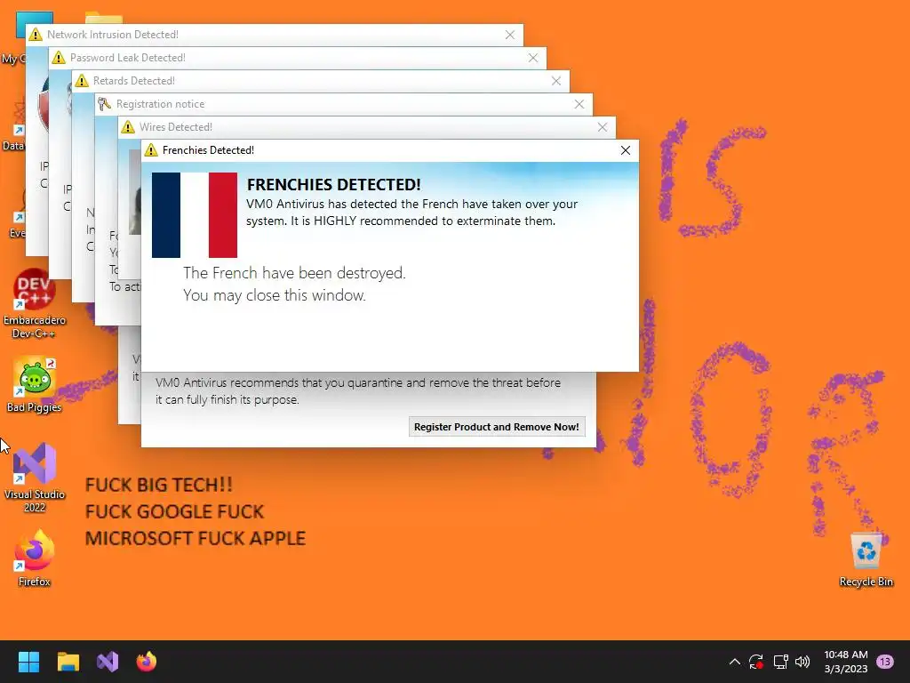This screenshot has height=683, width=910.
Task: Select the Registration notice title bar
Action: (x=344, y=104)
